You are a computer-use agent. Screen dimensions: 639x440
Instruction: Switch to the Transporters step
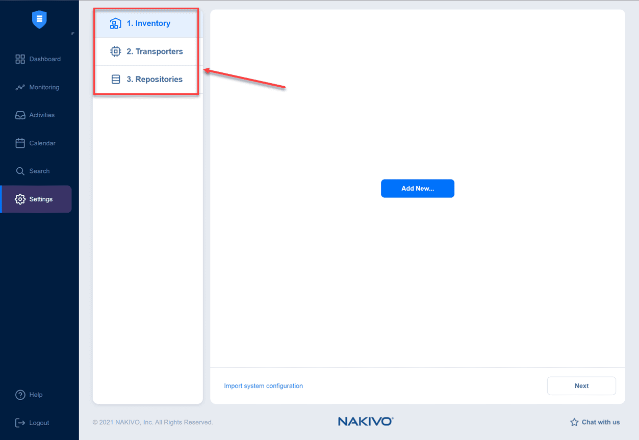pyautogui.click(x=155, y=51)
